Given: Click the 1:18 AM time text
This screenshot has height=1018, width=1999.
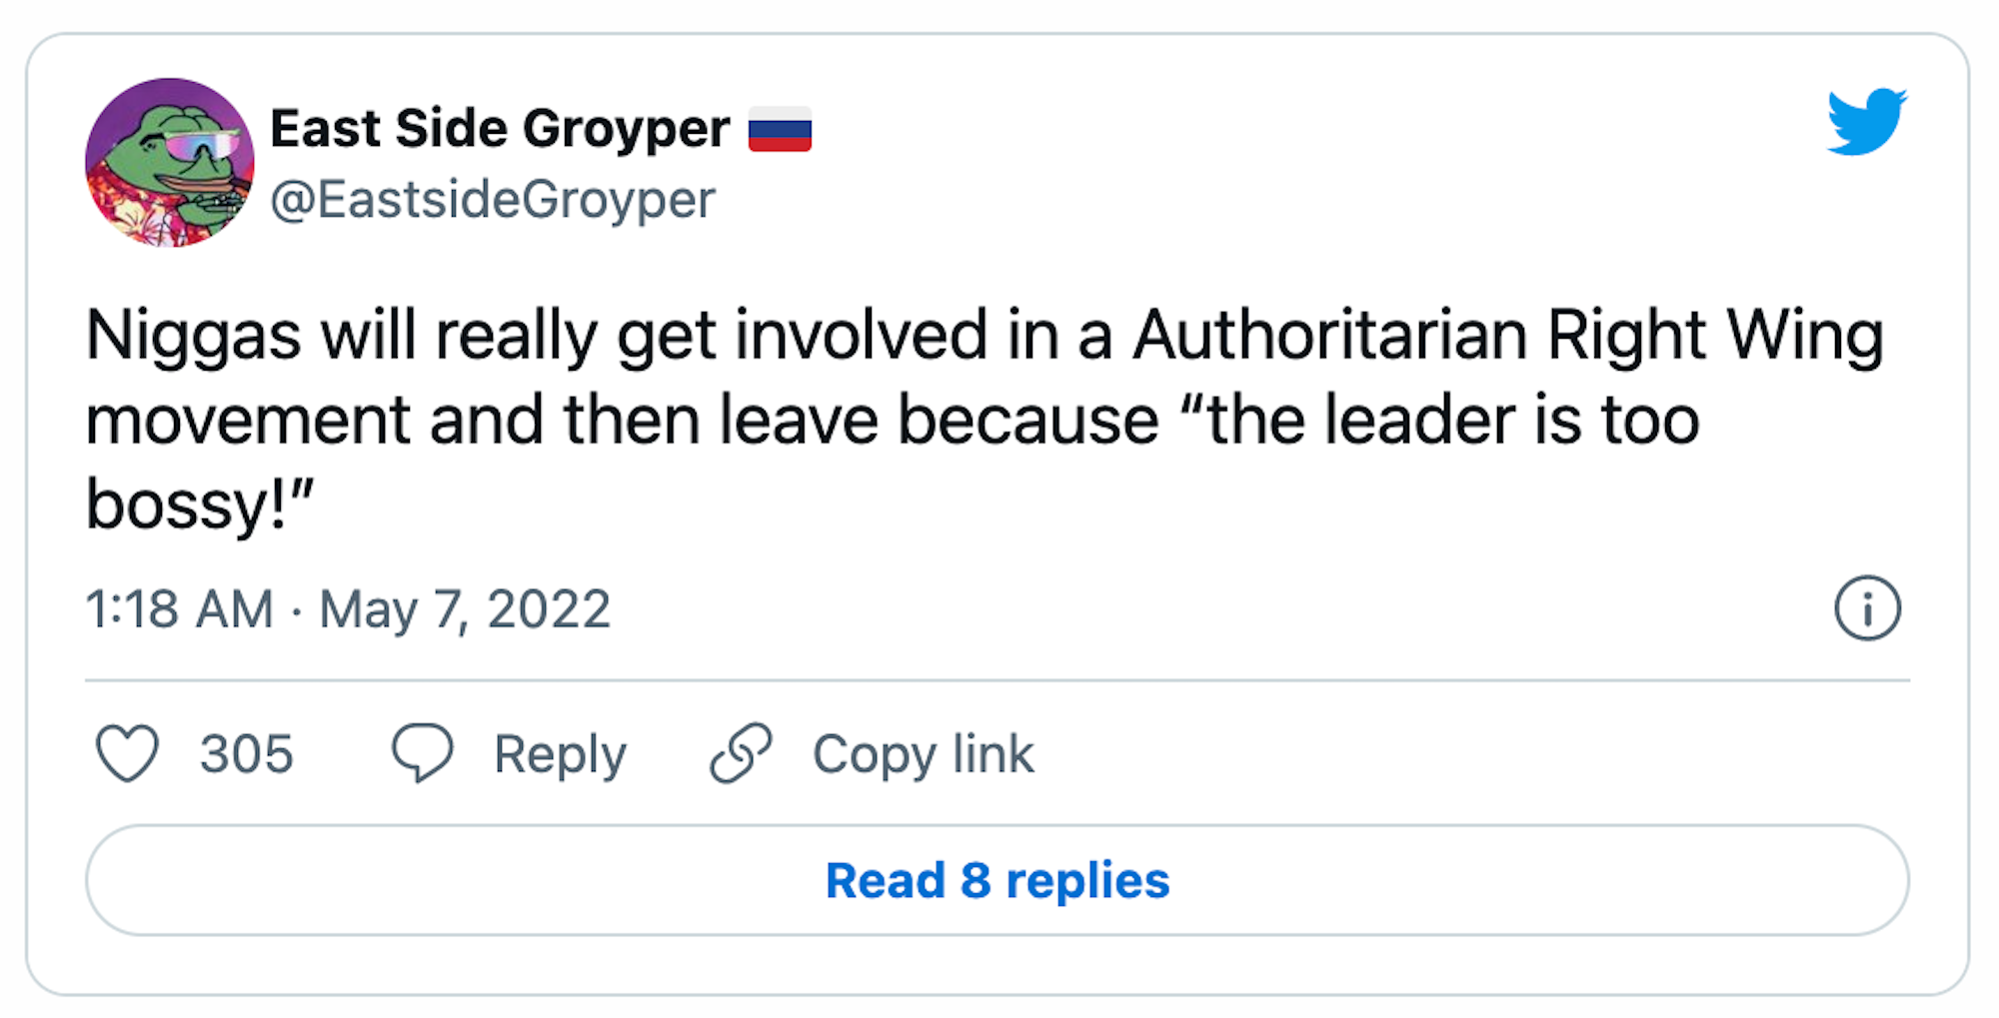Looking at the screenshot, I should pyautogui.click(x=179, y=609).
